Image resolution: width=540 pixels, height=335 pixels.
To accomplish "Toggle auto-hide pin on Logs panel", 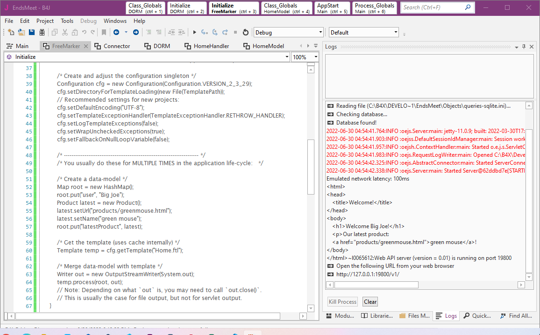I will (524, 47).
